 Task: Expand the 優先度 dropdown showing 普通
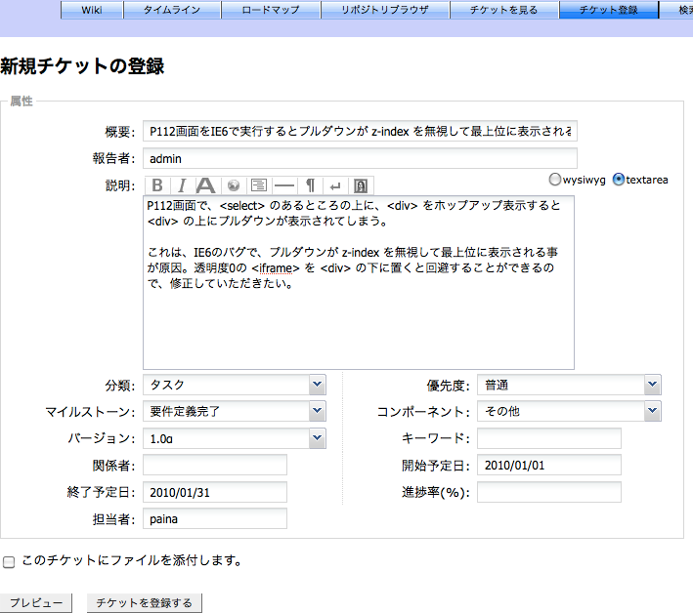click(x=569, y=385)
